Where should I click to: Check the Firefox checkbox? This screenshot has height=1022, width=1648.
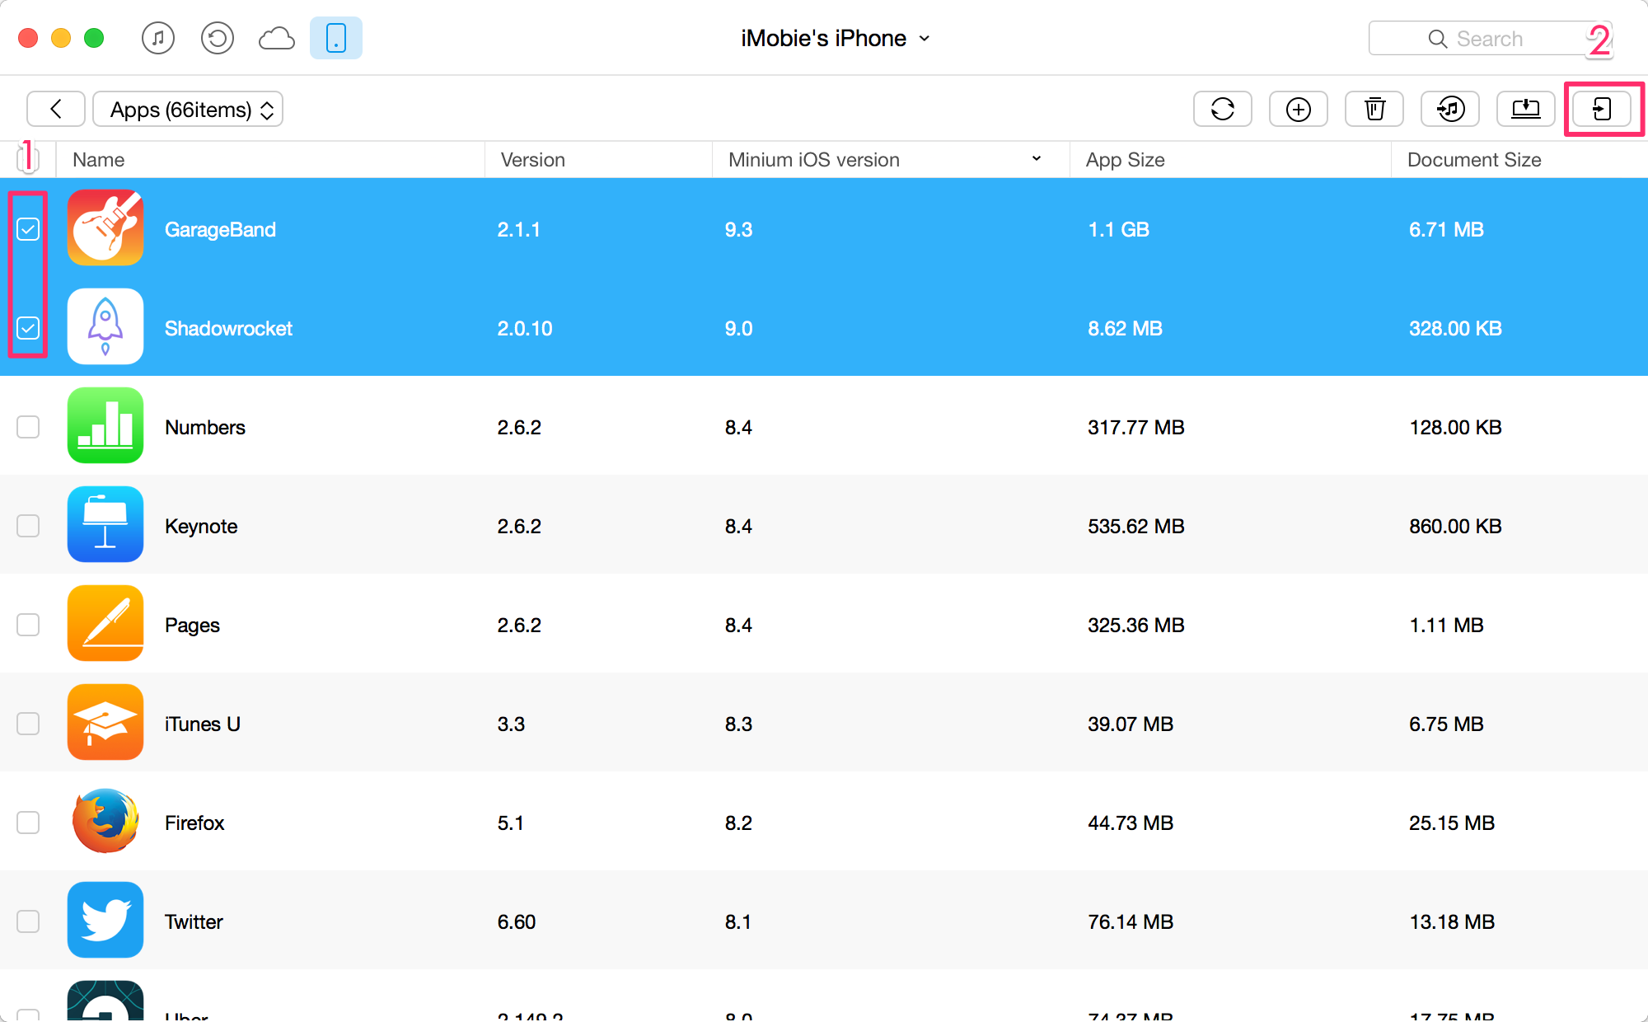pyautogui.click(x=28, y=823)
